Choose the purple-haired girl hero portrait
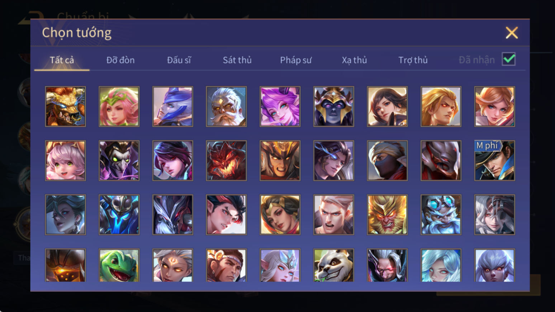Screen dimensions: 555x312 pos(280,106)
